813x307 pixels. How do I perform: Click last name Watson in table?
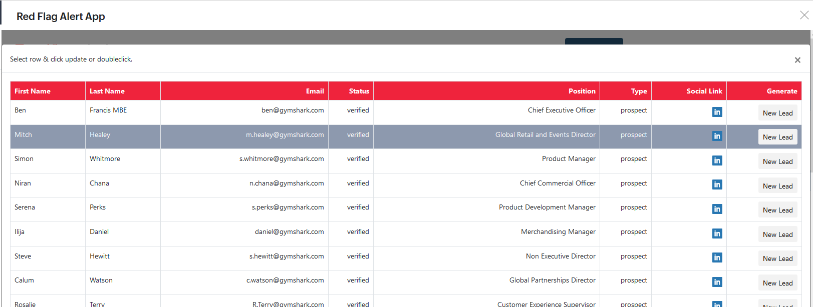pos(101,280)
